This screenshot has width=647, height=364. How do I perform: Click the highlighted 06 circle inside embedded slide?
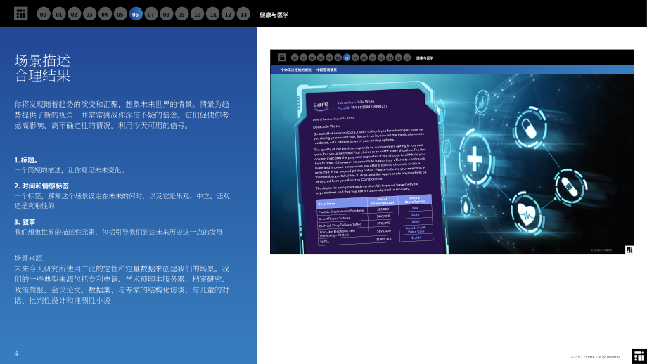(347, 58)
